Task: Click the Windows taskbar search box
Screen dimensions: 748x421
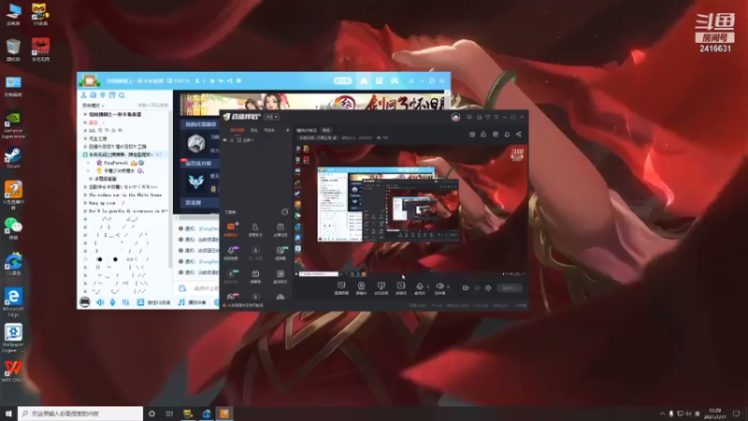Action: tap(80, 414)
